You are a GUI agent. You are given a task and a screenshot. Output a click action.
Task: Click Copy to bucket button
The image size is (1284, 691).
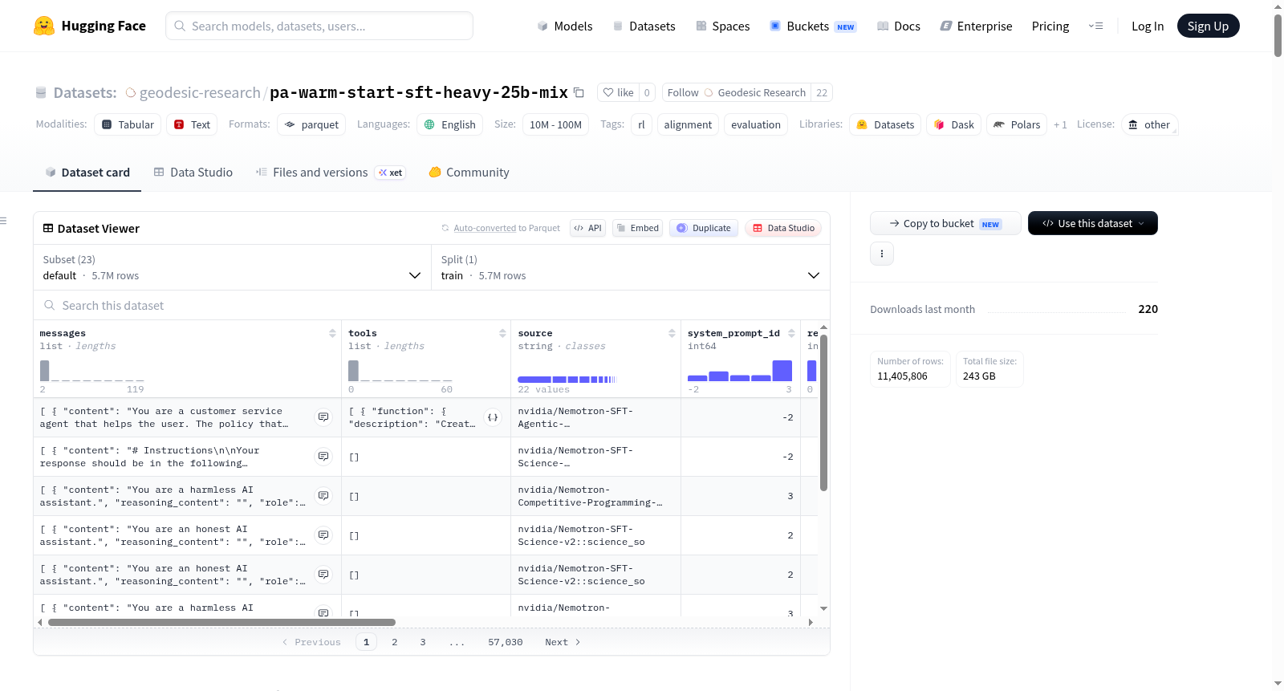point(945,223)
